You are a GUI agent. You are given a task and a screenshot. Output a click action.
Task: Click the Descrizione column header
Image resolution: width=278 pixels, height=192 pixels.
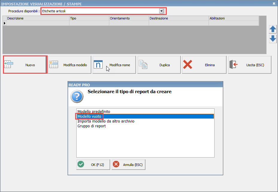click(x=38, y=18)
